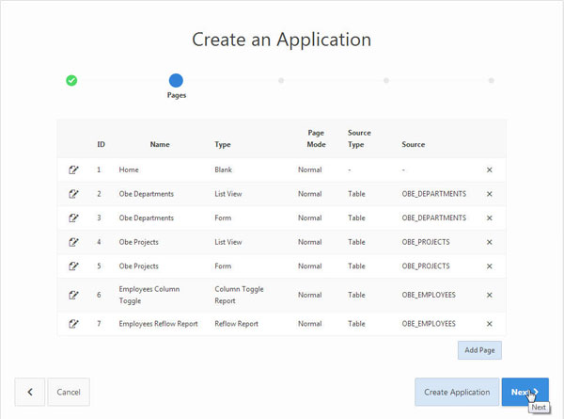Remove the Obe Departments Form page
Viewport: 564px width, 419px height.
tap(489, 218)
